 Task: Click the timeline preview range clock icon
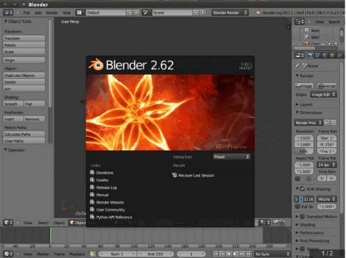(92, 254)
